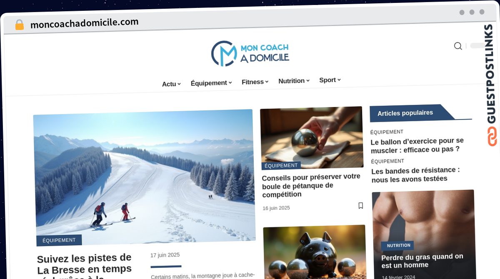Image resolution: width=500 pixels, height=279 pixels.
Task: Expand the Actu menu chevron
Action: [x=179, y=84]
